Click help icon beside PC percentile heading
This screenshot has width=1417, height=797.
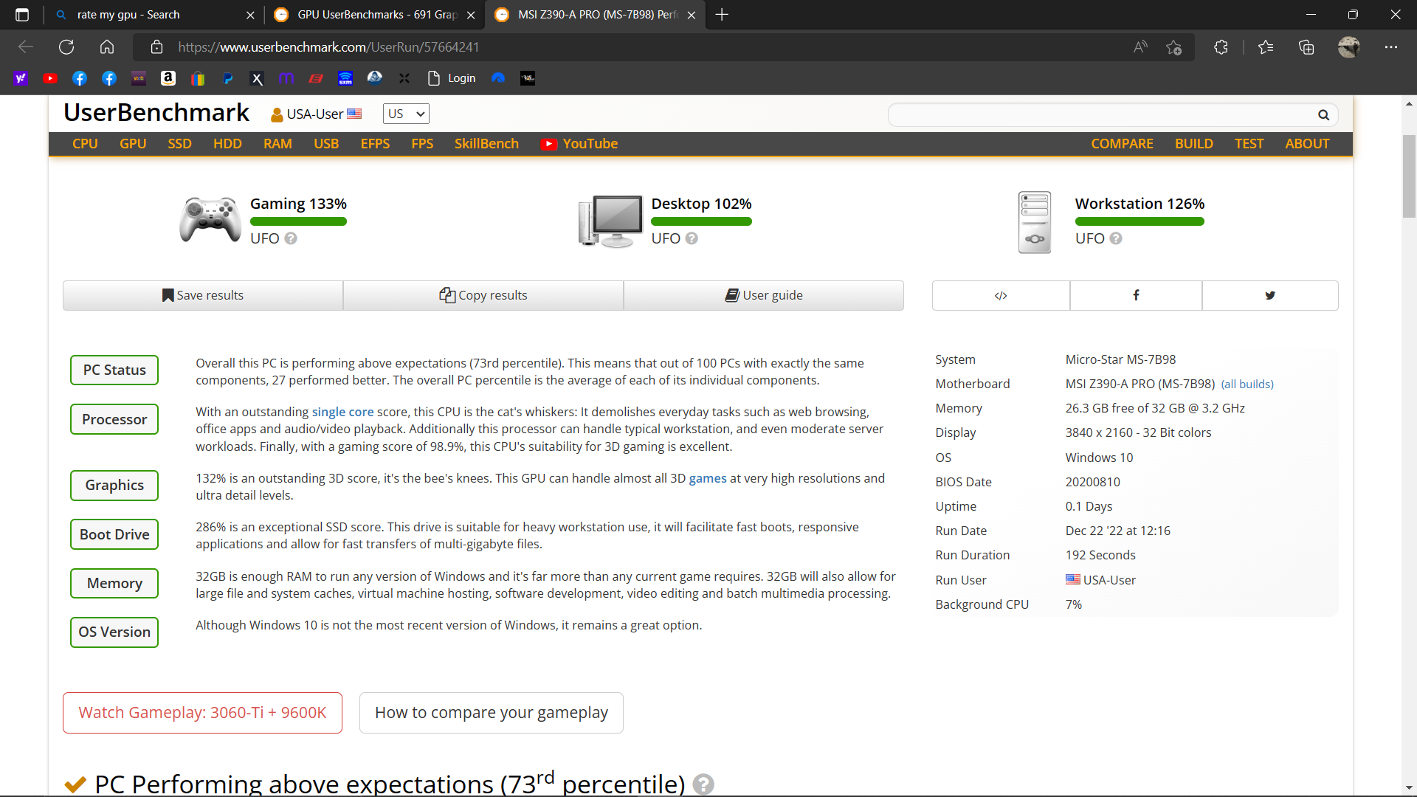[703, 784]
